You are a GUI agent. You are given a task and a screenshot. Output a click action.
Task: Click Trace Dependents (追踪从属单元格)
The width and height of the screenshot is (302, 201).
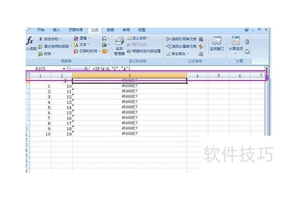point(181,46)
